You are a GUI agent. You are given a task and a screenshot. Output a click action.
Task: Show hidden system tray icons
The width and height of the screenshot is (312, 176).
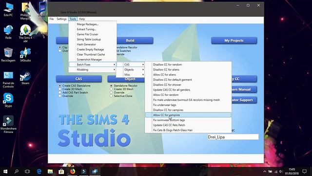(x=265, y=172)
